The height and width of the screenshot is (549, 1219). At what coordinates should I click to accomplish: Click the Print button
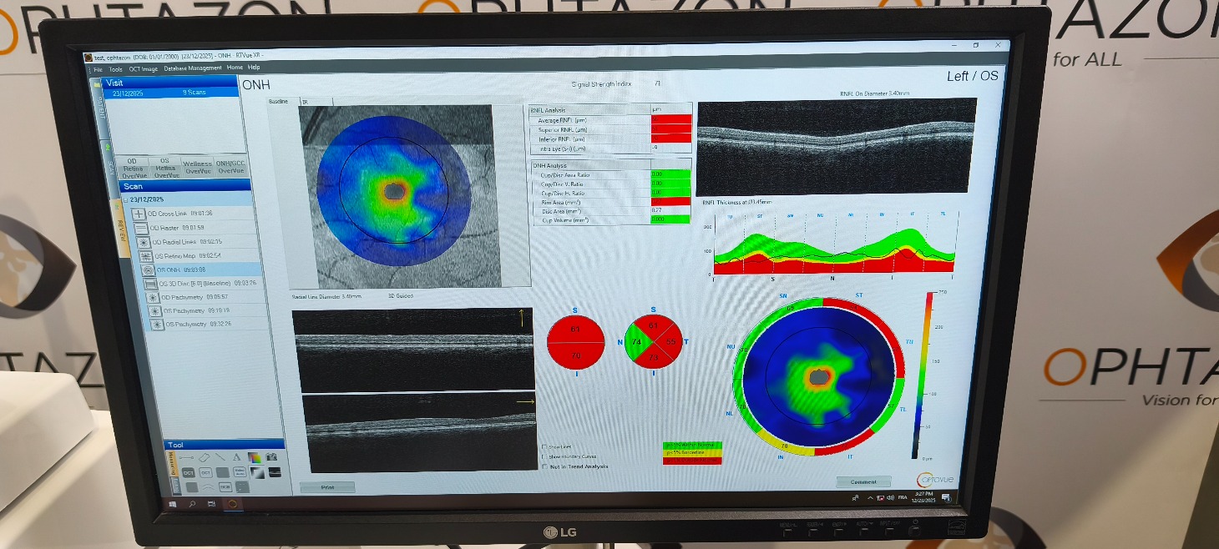coord(326,486)
